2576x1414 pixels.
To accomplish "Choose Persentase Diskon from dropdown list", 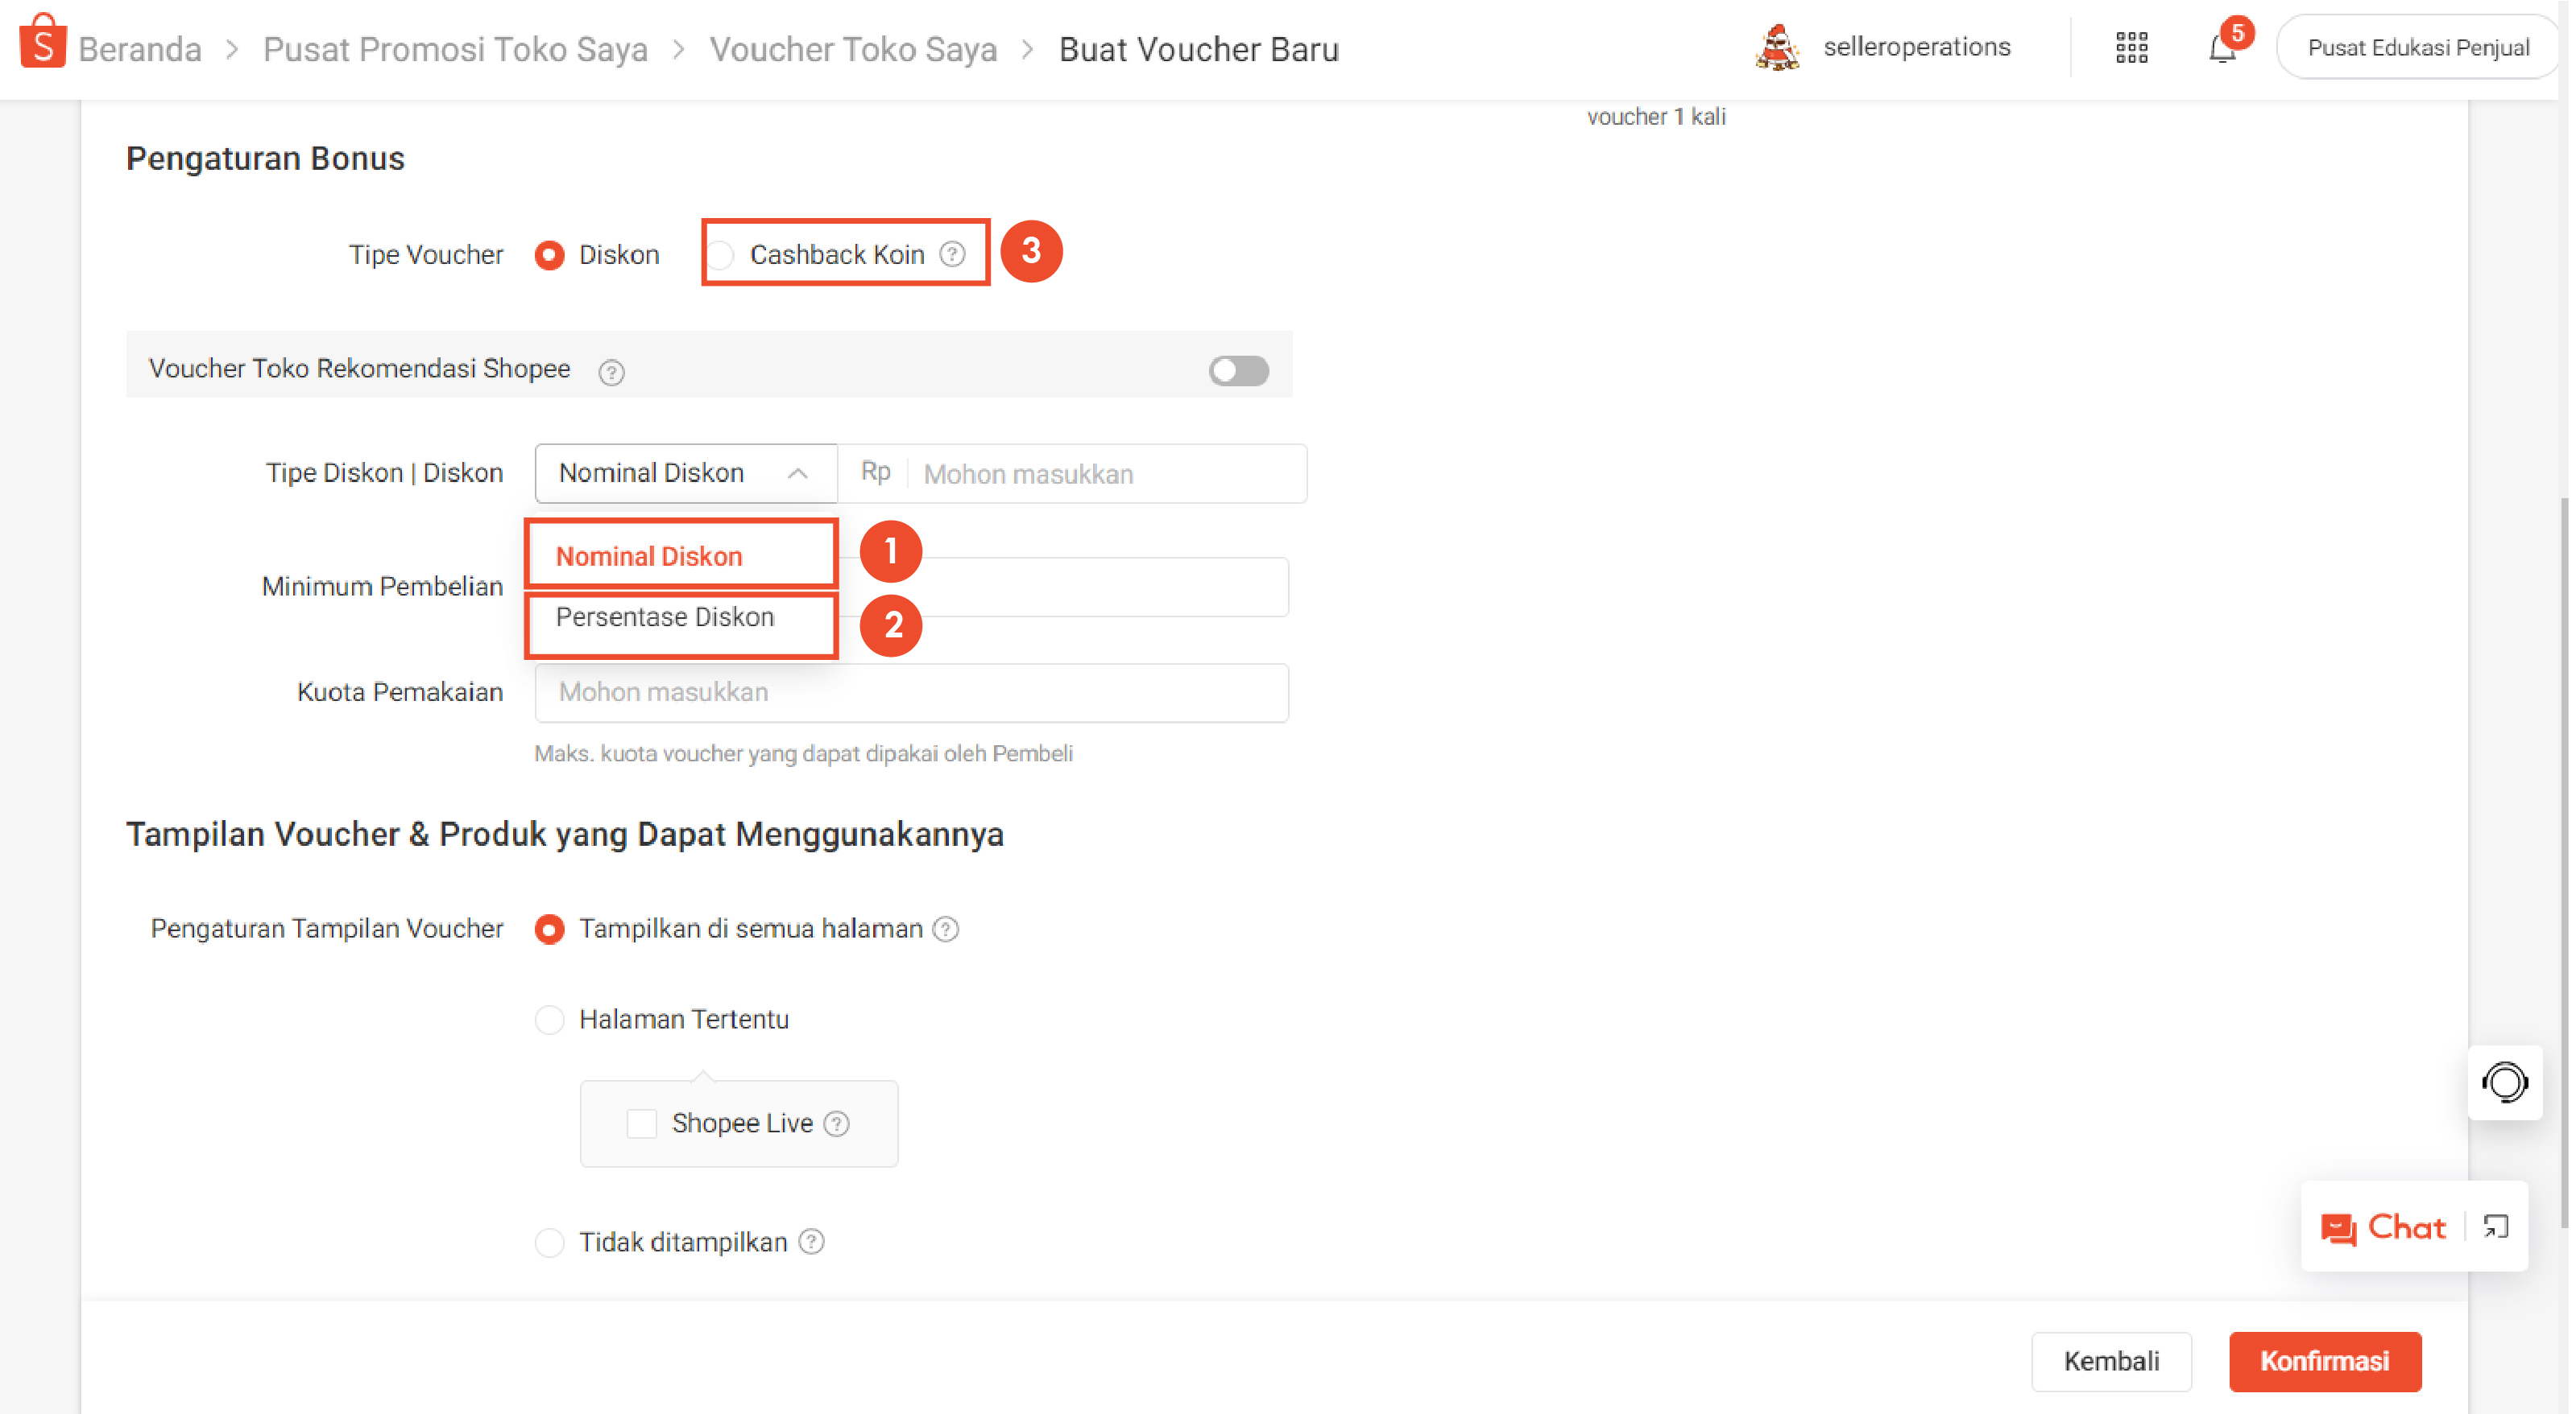I will 665,617.
